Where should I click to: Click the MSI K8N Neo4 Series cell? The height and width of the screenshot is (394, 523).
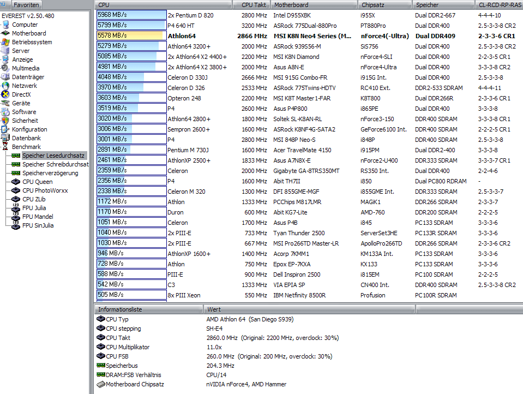[x=312, y=36]
